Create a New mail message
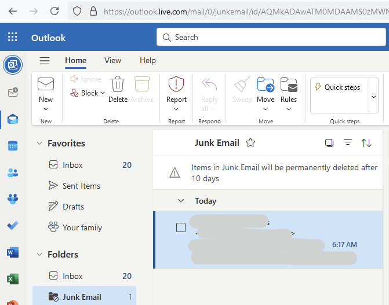389x305 pixels. [46, 84]
